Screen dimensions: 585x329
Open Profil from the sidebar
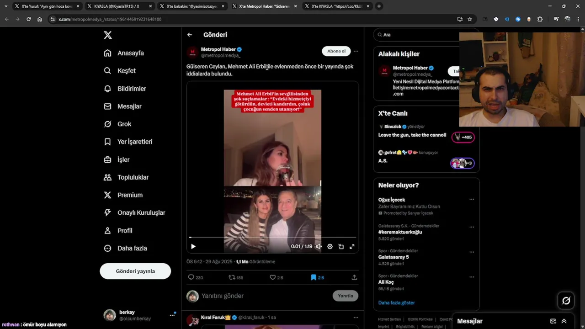pos(118,231)
